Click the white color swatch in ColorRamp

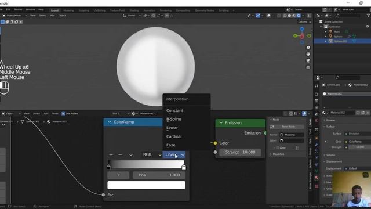[x=146, y=185]
